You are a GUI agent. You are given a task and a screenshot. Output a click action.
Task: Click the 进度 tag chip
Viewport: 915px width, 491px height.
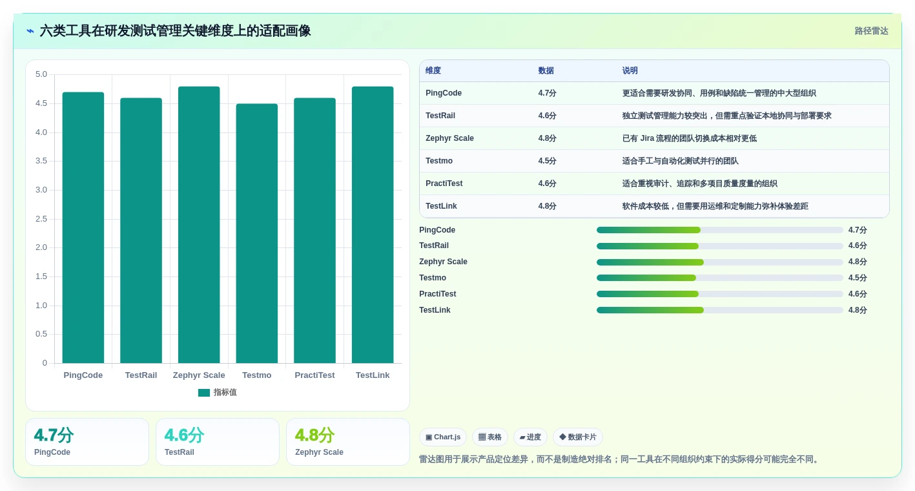pyautogui.click(x=530, y=437)
